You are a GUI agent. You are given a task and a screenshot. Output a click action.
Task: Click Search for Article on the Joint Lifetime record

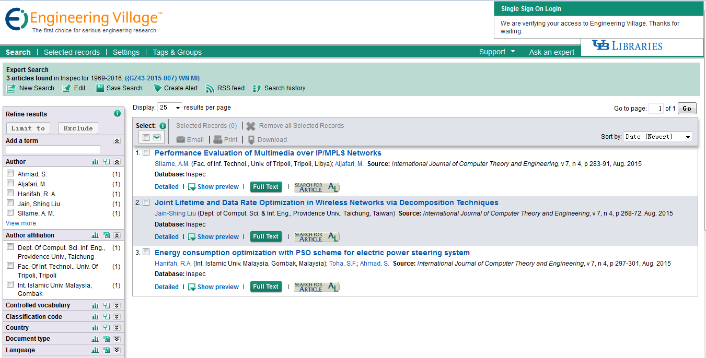pos(316,237)
